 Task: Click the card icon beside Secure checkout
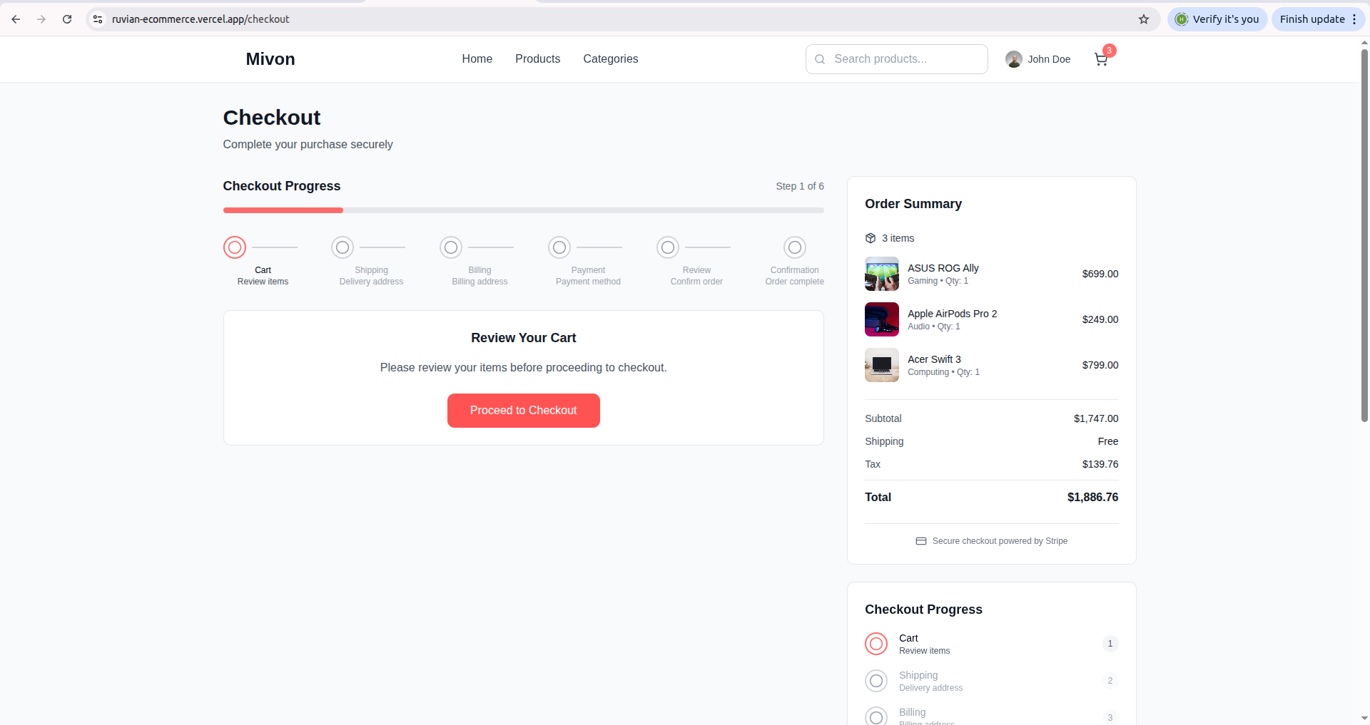(x=920, y=541)
